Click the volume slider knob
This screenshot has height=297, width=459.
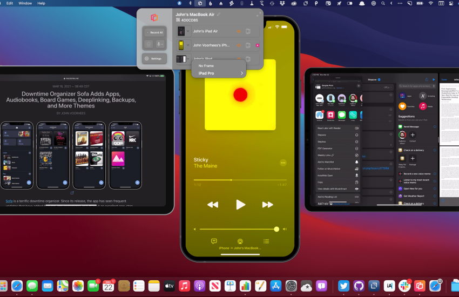pos(276,229)
